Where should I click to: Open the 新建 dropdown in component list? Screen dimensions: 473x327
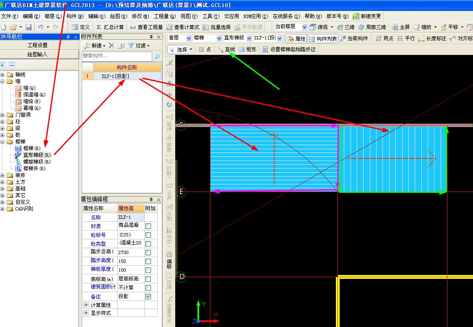point(95,46)
